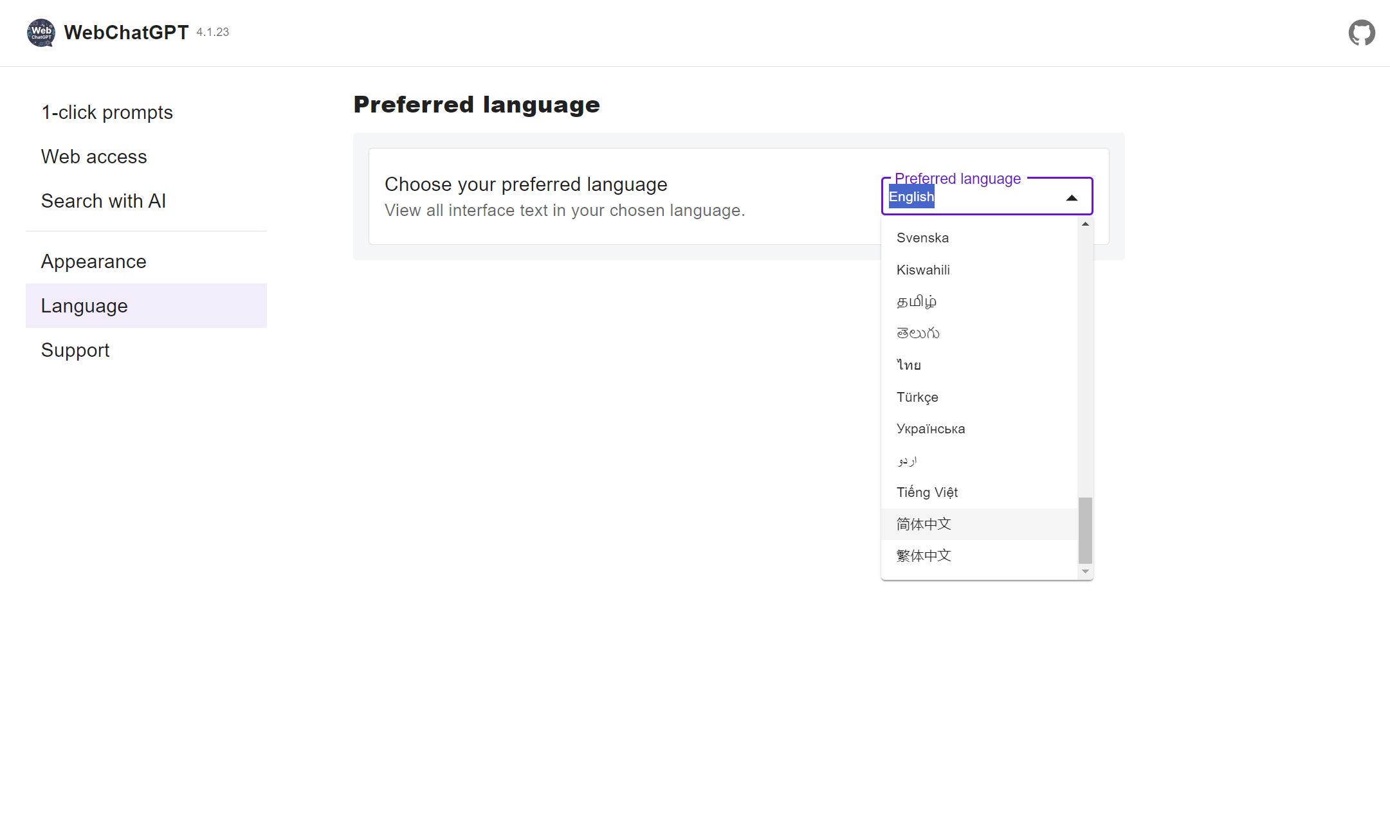Select 繁体中文 language option
1390x837 pixels.
click(x=980, y=556)
